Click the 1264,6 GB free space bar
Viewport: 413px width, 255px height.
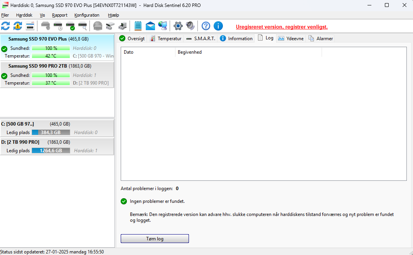pyautogui.click(x=51, y=150)
